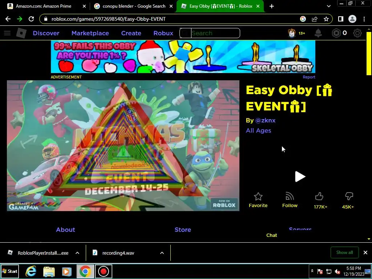Go forward in browser history
Image resolution: width=372 pixels, height=279 pixels.
click(20, 19)
